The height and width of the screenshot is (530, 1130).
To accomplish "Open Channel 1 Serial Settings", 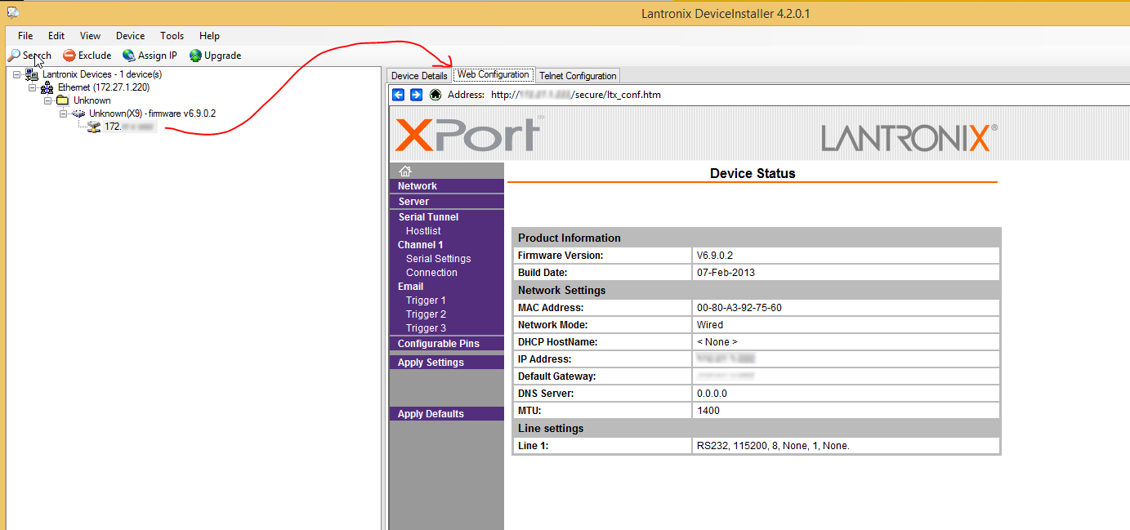I will point(439,259).
